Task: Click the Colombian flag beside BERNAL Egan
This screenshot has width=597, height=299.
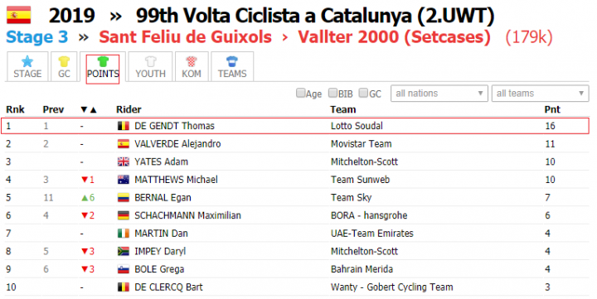Action: click(x=124, y=198)
